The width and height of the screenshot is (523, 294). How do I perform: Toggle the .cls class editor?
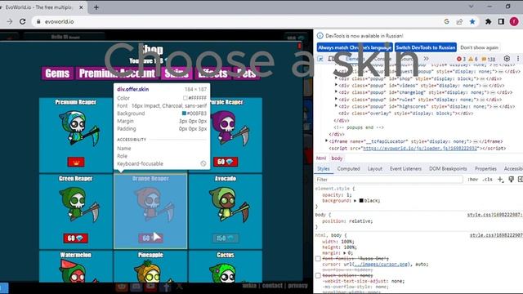[488, 180]
